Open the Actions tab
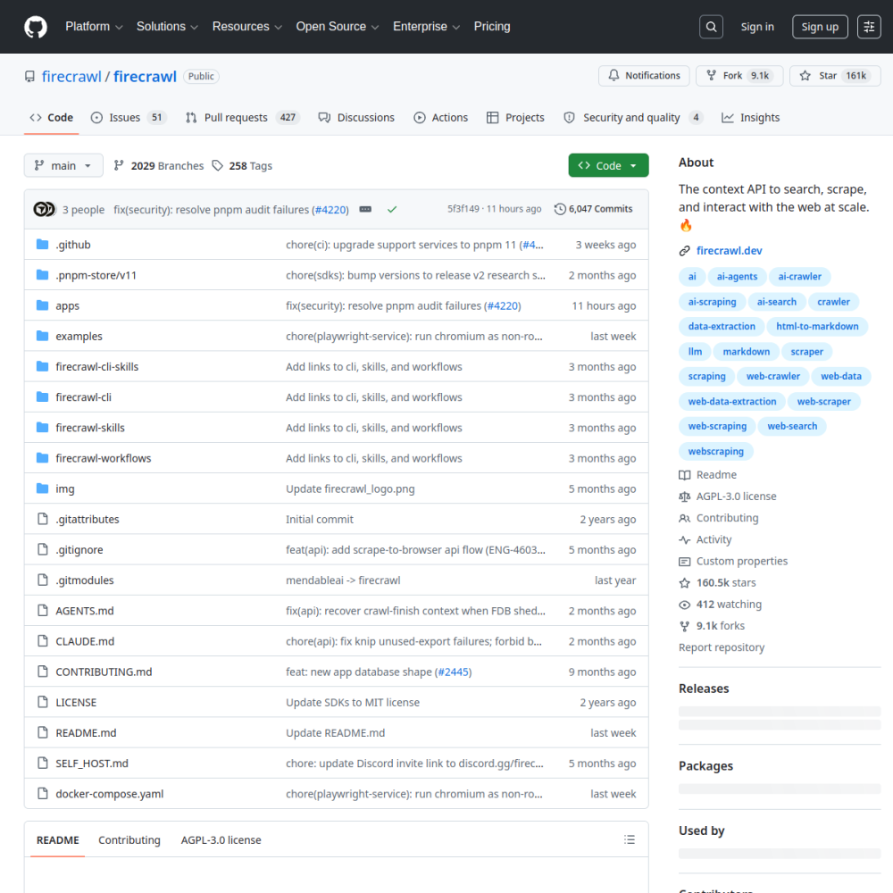The image size is (893, 893). point(441,117)
